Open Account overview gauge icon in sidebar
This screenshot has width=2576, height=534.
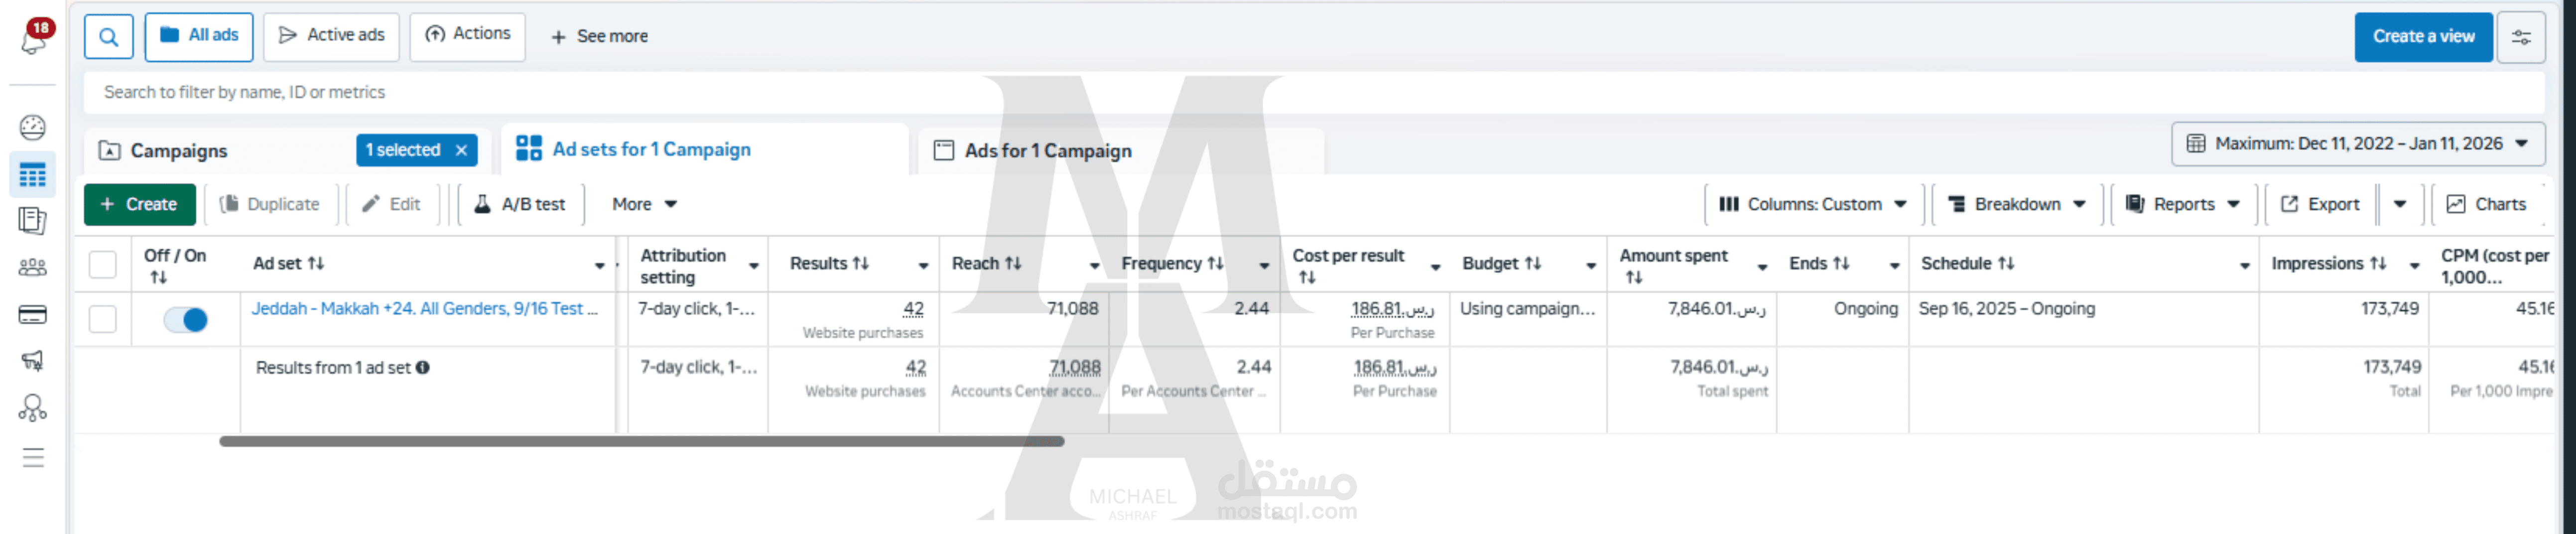pos(33,127)
